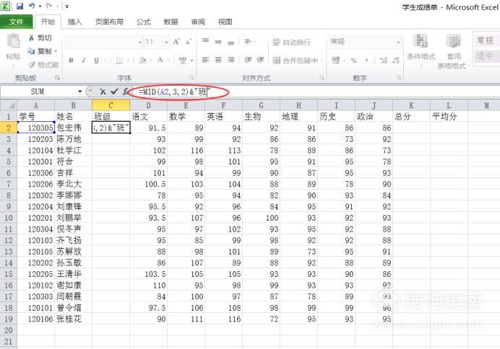Click the Paste (粘贴) clipboard icon
The image size is (500, 349).
(14, 42)
